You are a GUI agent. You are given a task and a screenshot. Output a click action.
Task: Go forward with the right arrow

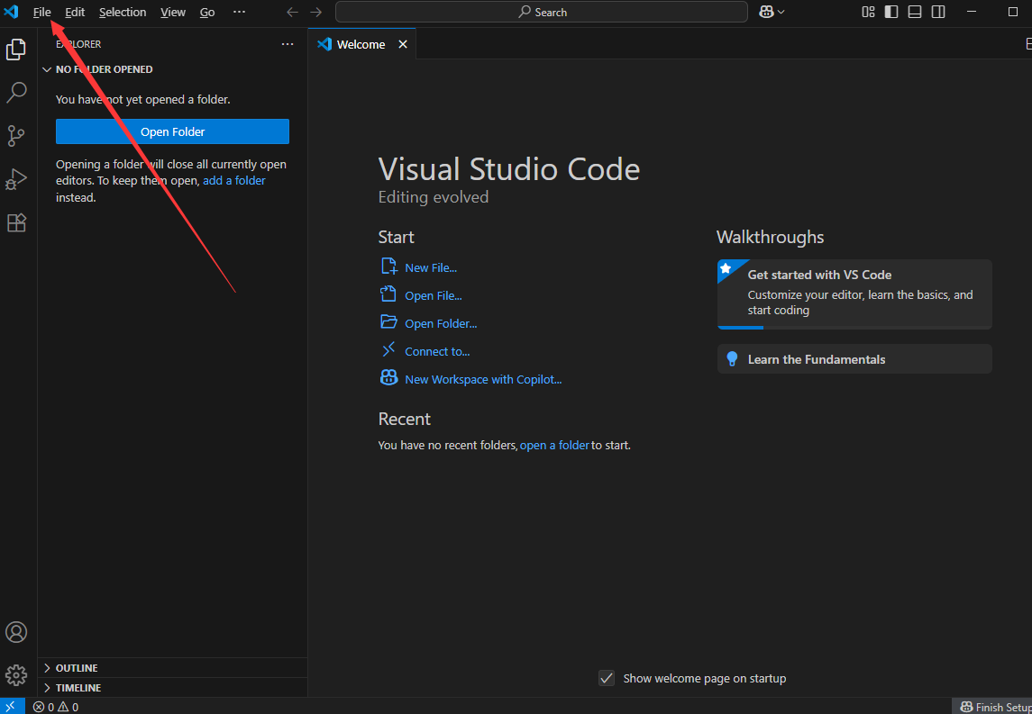(x=316, y=12)
